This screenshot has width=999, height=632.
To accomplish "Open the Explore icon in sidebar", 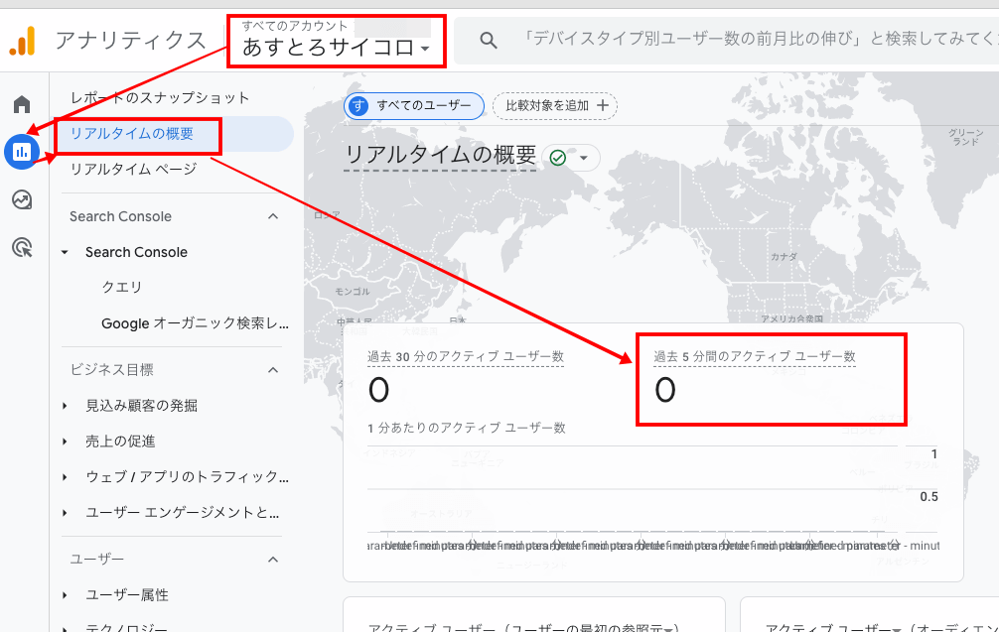I will pos(22,199).
